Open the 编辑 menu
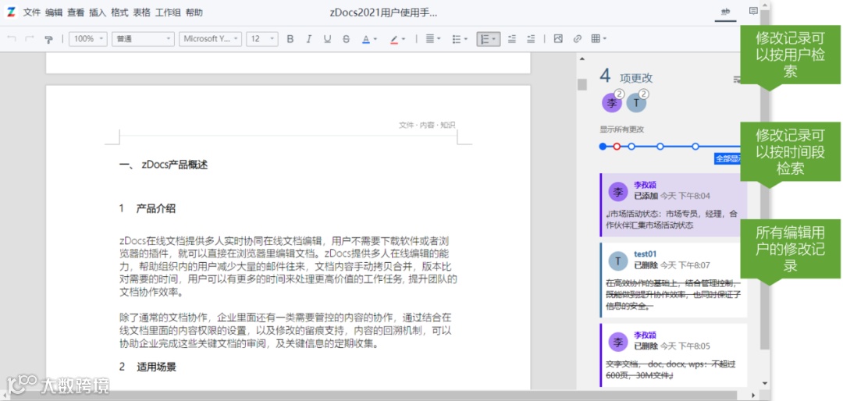 point(54,12)
